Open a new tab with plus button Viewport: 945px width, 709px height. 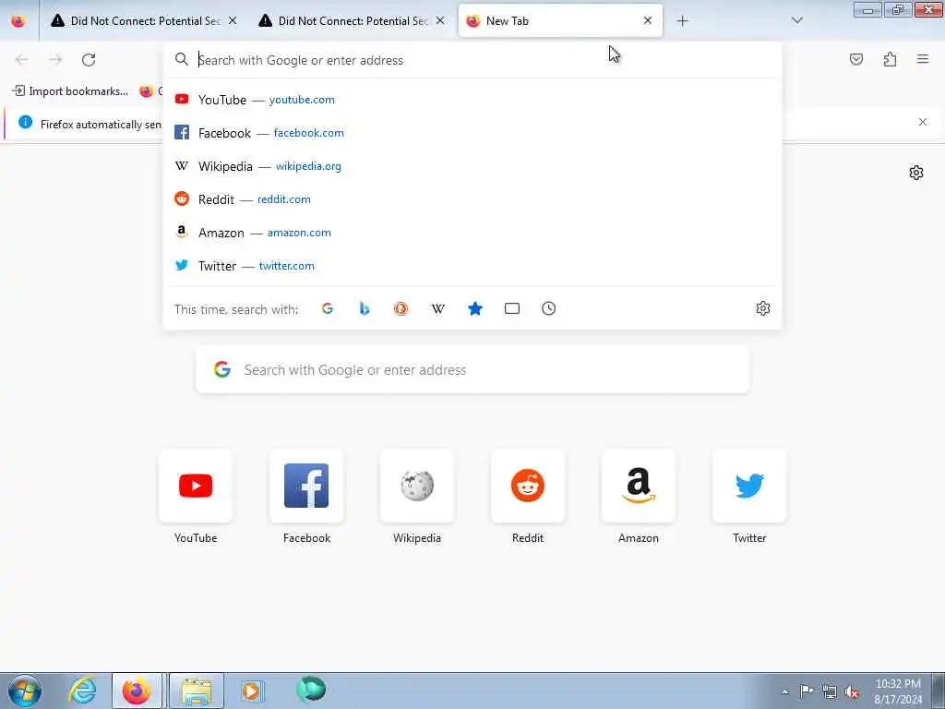[682, 21]
